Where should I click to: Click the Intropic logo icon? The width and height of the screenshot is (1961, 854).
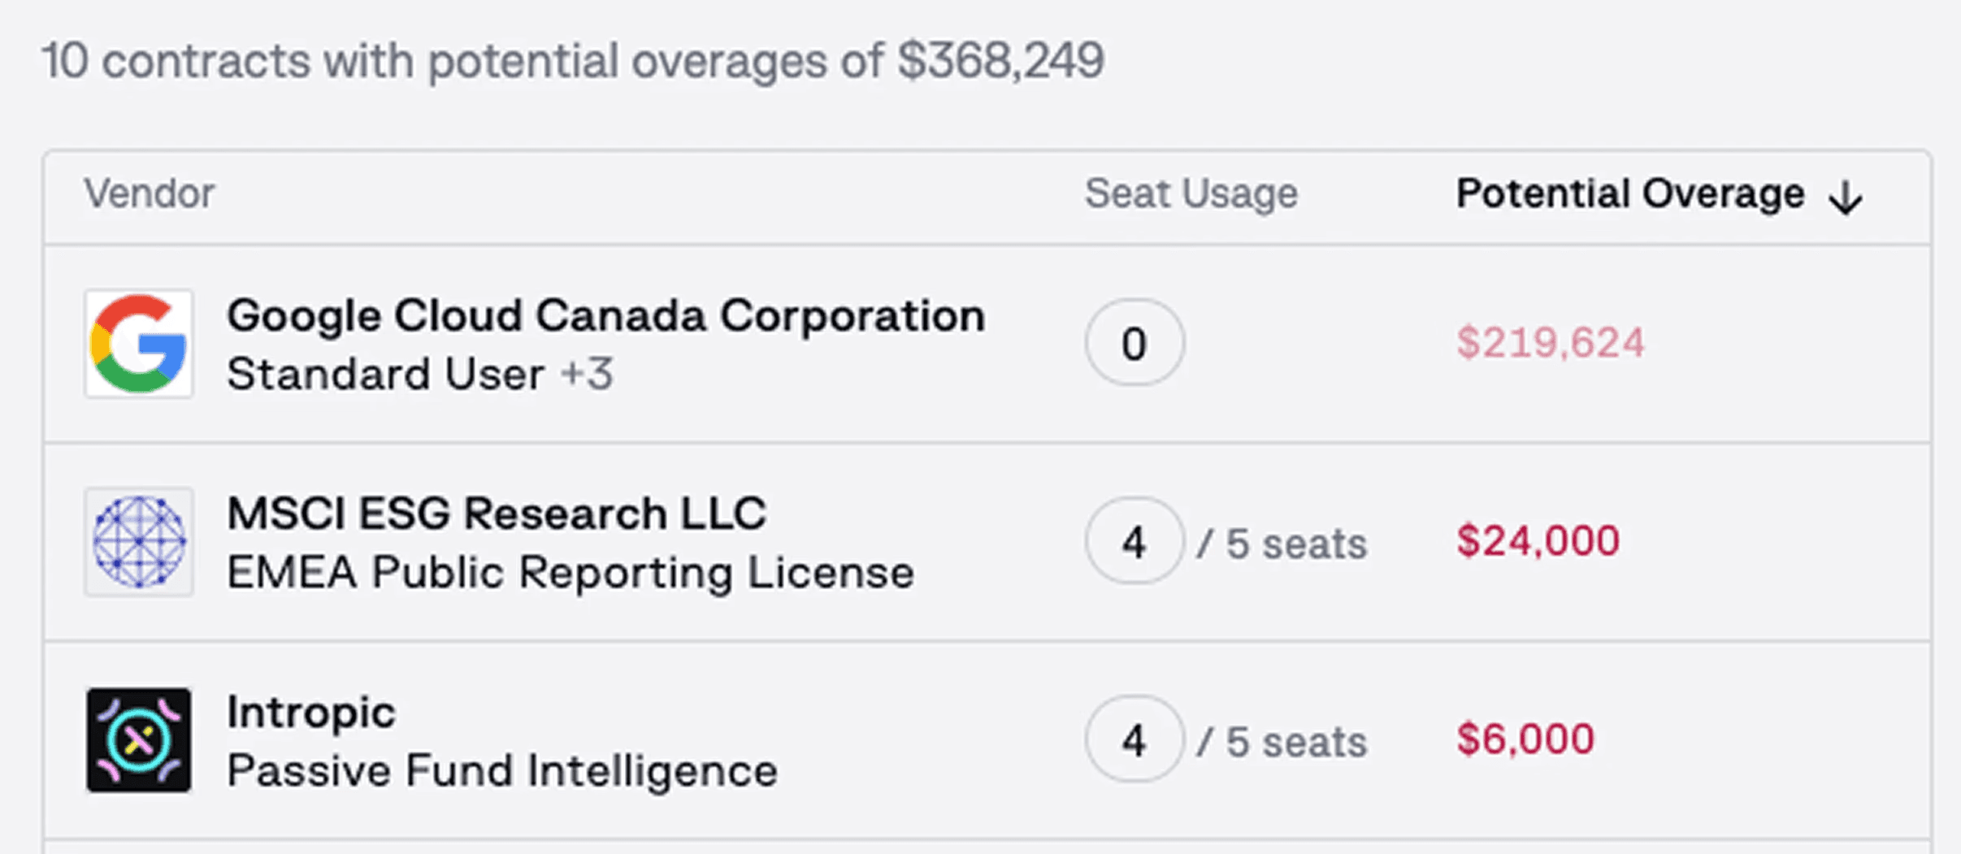click(139, 740)
